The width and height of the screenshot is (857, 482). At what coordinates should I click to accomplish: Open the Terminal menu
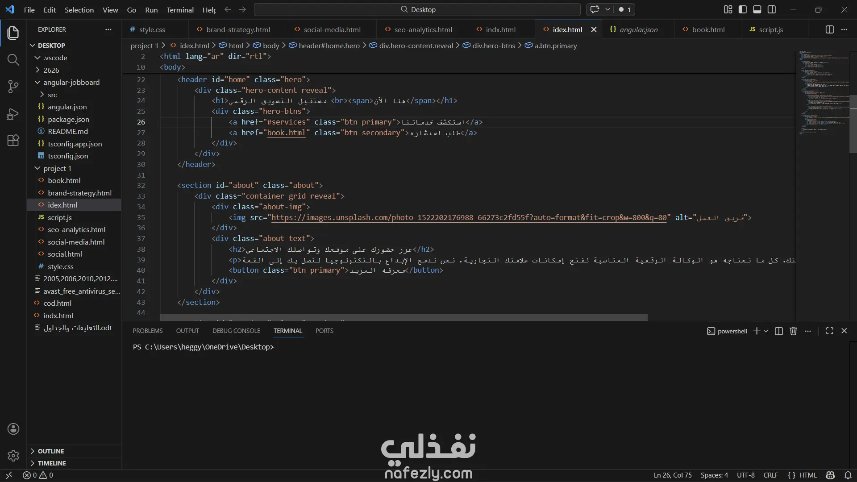click(180, 10)
